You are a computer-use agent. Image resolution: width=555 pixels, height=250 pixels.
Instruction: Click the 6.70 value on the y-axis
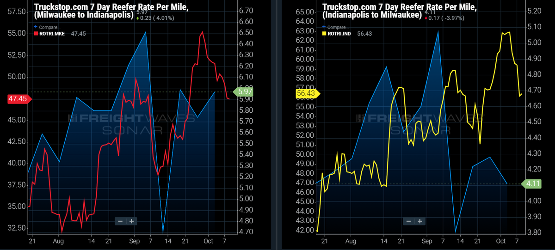click(246, 11)
